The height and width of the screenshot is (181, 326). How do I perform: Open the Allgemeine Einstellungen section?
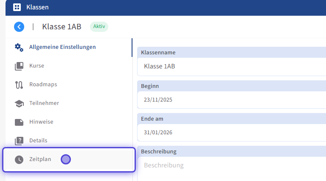[62, 47]
